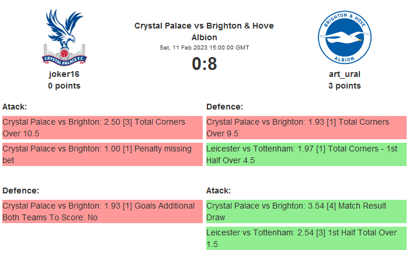Viewport: 409px width, 268px height.
Task: Click joker16's Defence section heading
Action: click(x=20, y=191)
